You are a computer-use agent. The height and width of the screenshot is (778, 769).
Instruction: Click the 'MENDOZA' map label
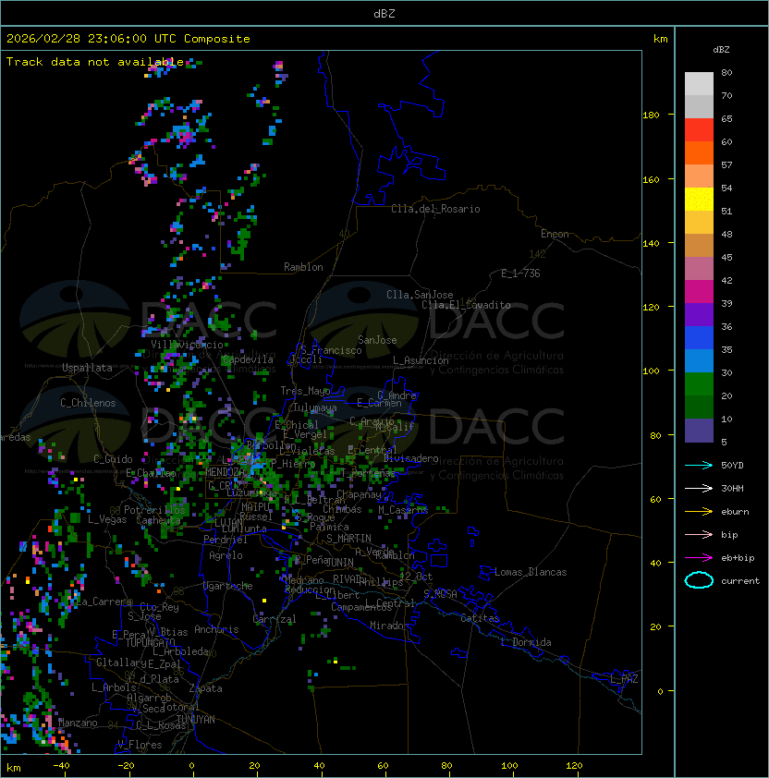tap(225, 472)
